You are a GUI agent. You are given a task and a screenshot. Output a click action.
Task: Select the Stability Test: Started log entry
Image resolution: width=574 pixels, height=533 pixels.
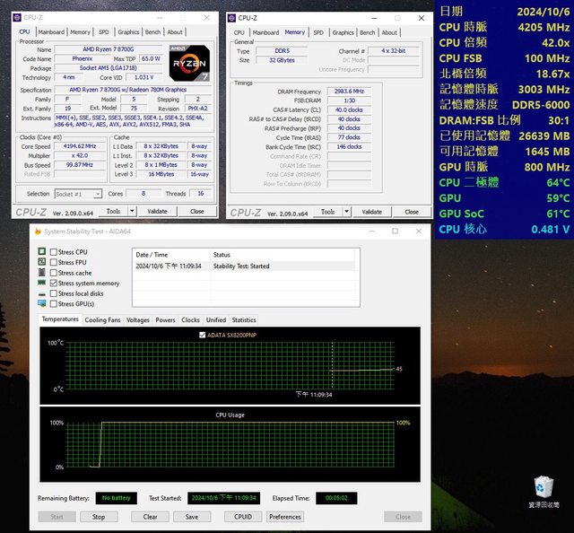[x=240, y=266]
